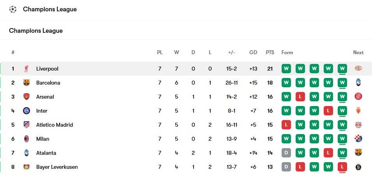Click the Inter club crest
The image size is (372, 175).
click(26, 111)
